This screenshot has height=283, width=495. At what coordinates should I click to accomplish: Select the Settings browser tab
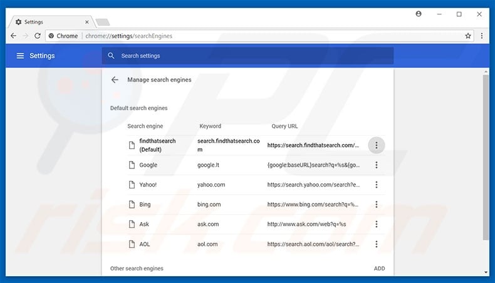point(51,22)
